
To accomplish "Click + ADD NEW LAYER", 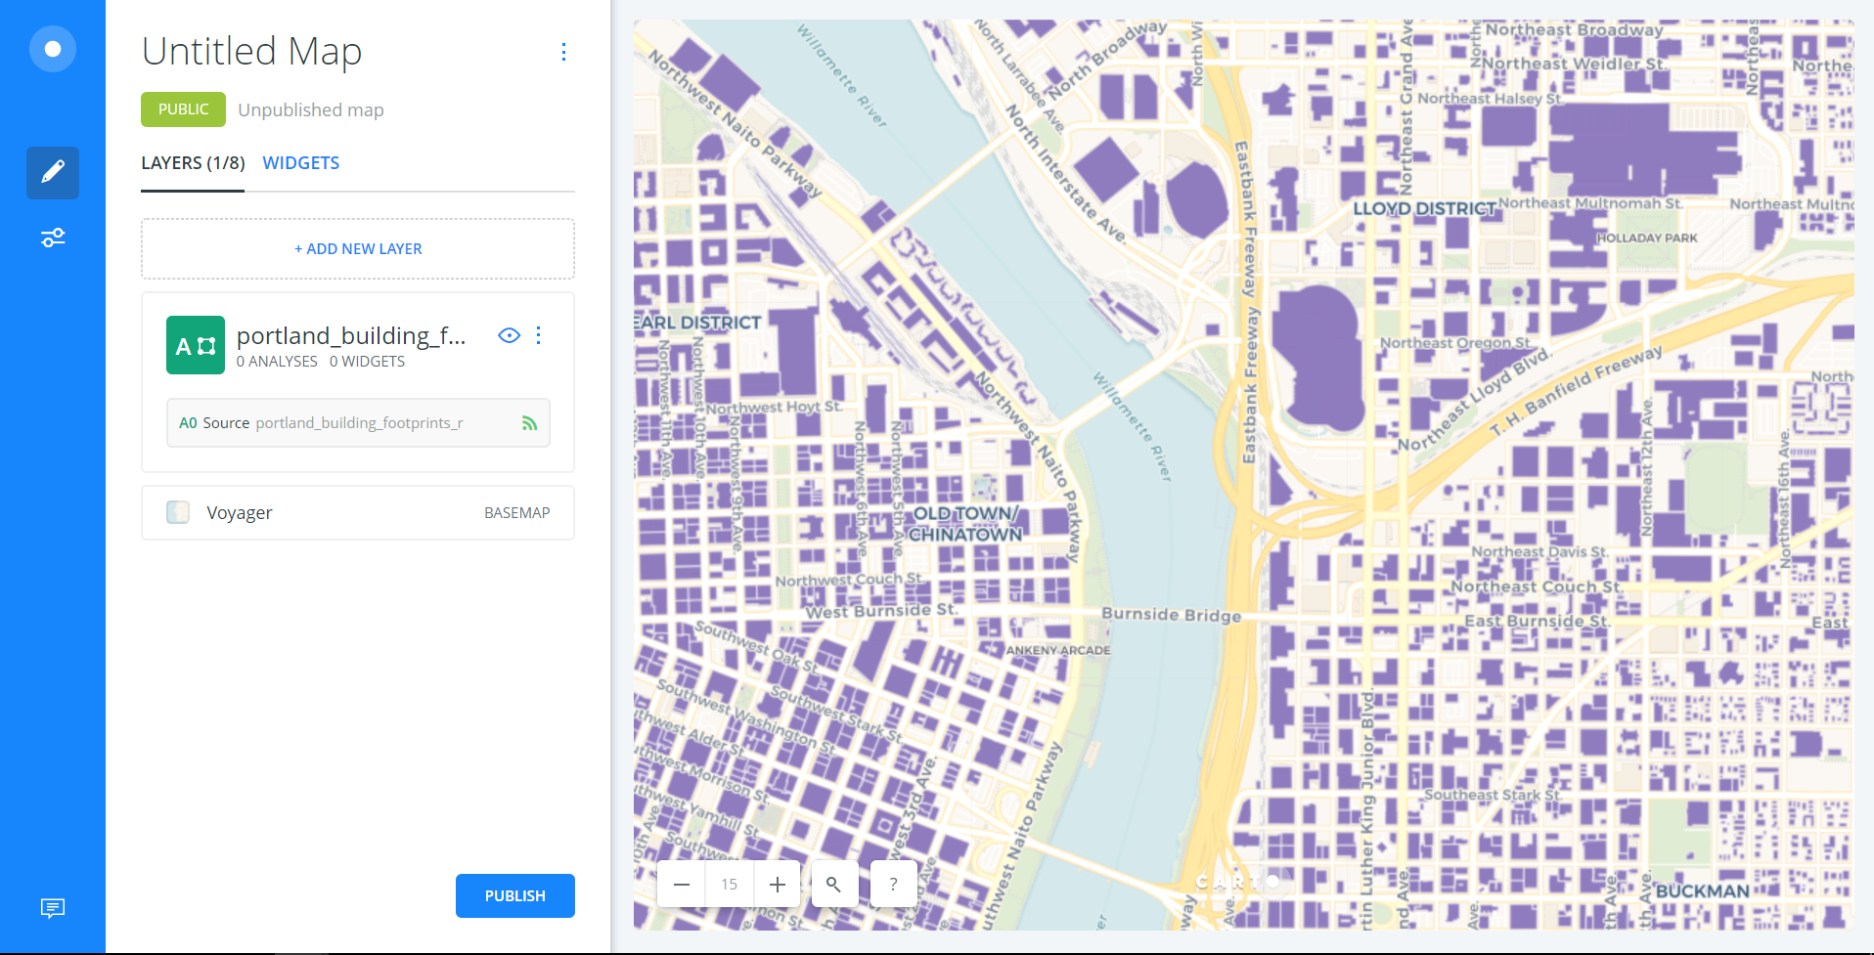I will pos(358,249).
